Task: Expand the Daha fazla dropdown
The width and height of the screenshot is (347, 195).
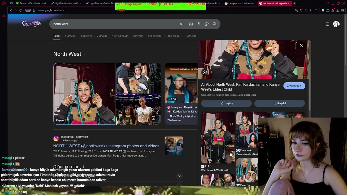Action: (x=173, y=36)
